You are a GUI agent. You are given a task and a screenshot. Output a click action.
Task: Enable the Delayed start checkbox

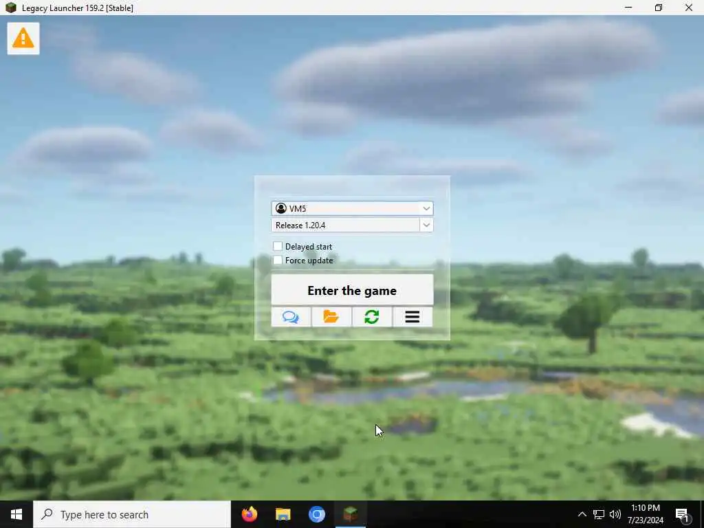(278, 246)
